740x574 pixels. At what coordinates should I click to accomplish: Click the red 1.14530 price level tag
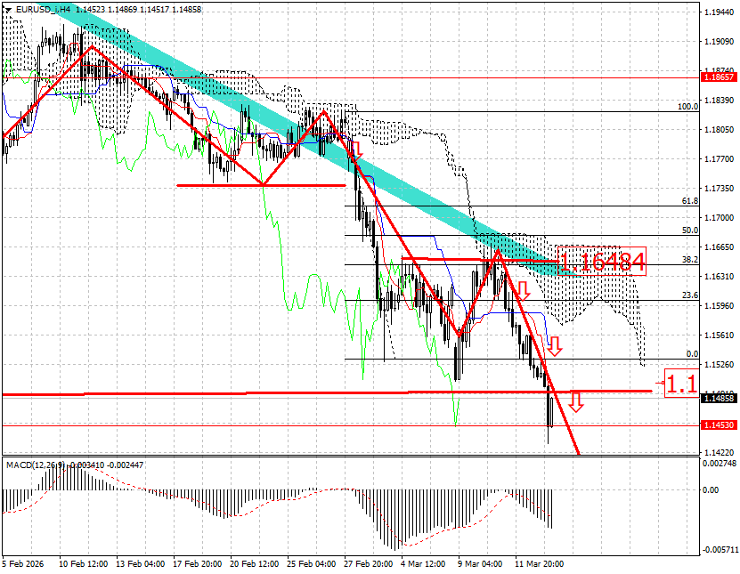720,425
